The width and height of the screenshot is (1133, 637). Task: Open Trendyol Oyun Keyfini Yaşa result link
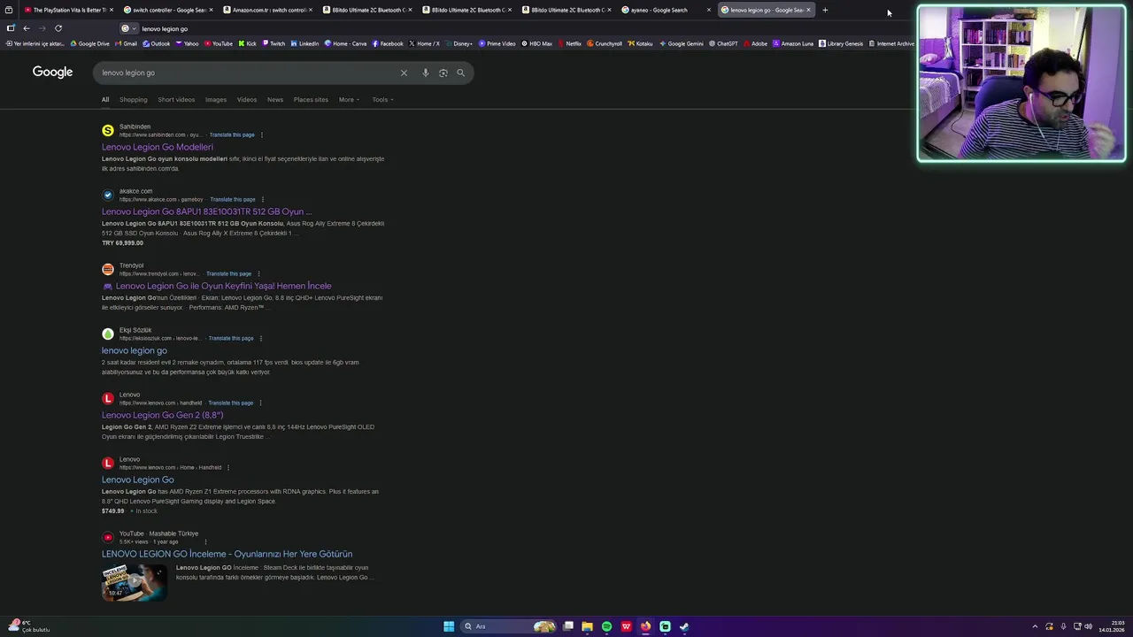pos(217,286)
